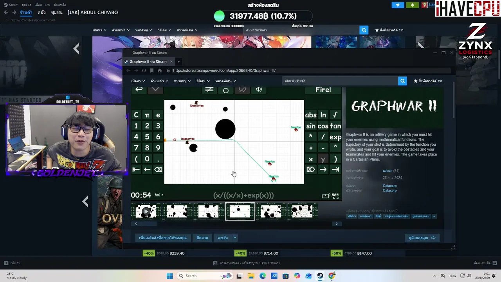
Task: Show hidden system tray icons
Action: (x=434, y=276)
